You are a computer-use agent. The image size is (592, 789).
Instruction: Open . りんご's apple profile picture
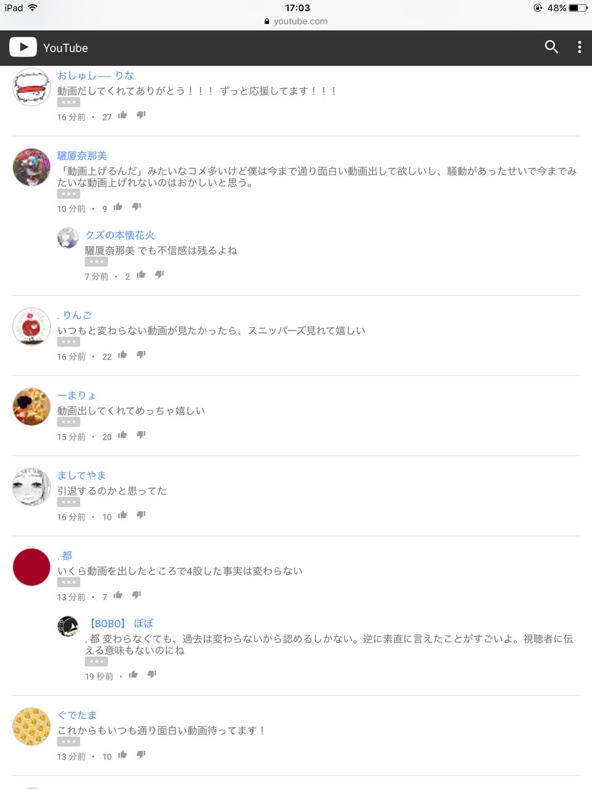click(x=31, y=327)
